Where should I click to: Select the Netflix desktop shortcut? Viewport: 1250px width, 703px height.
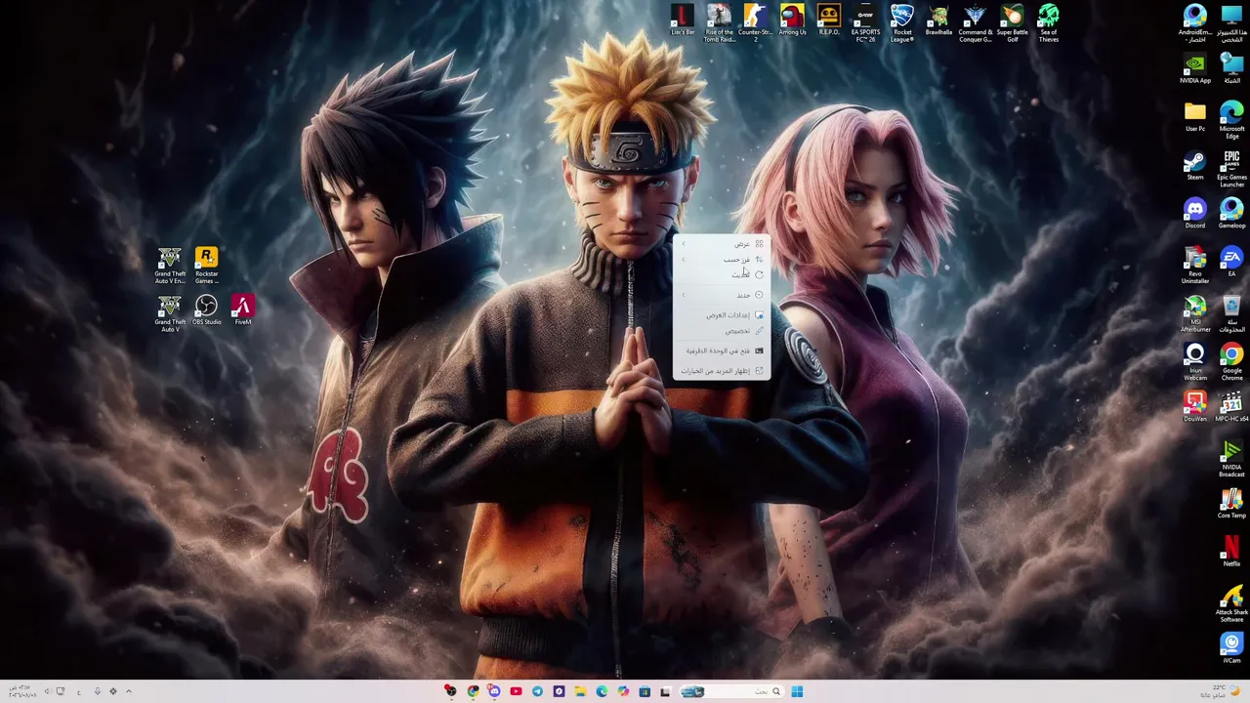1231,552
